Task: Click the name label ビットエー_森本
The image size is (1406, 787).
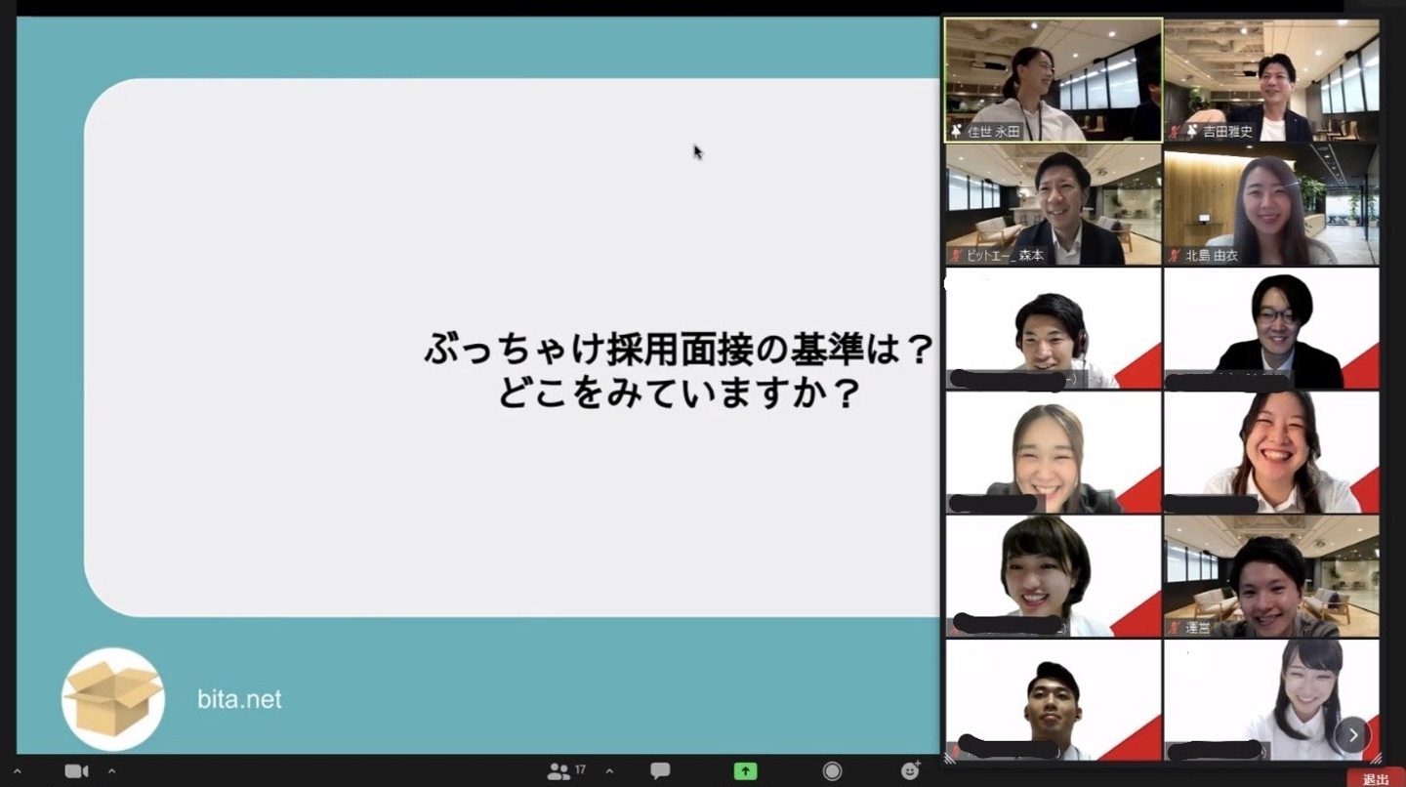Action: click(x=1006, y=256)
